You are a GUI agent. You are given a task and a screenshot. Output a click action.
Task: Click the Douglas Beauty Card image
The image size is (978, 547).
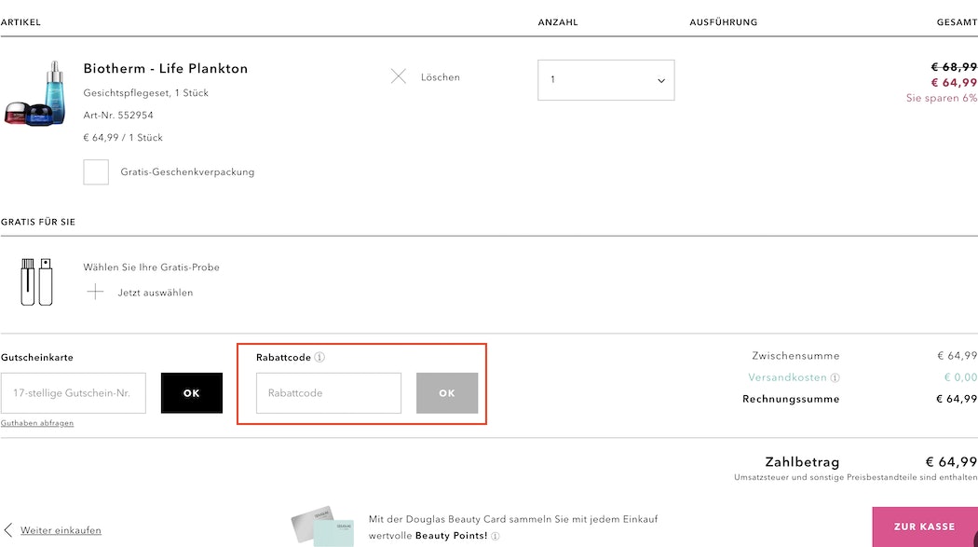coord(322,528)
